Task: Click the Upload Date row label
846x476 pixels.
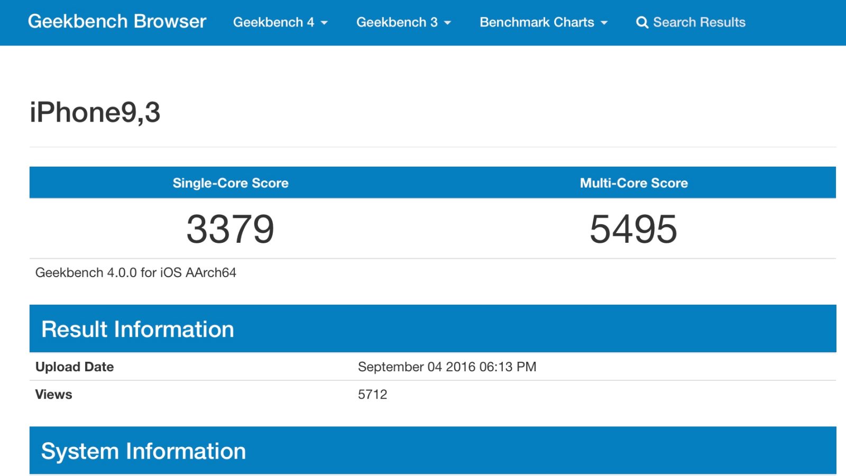Action: [75, 367]
